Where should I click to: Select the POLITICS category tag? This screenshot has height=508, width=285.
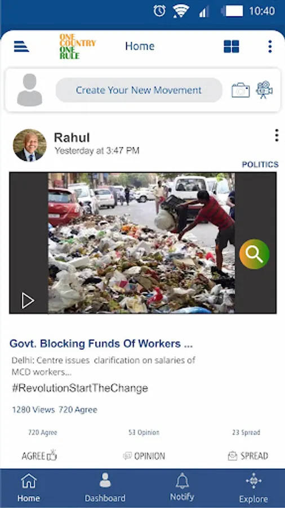(x=260, y=165)
